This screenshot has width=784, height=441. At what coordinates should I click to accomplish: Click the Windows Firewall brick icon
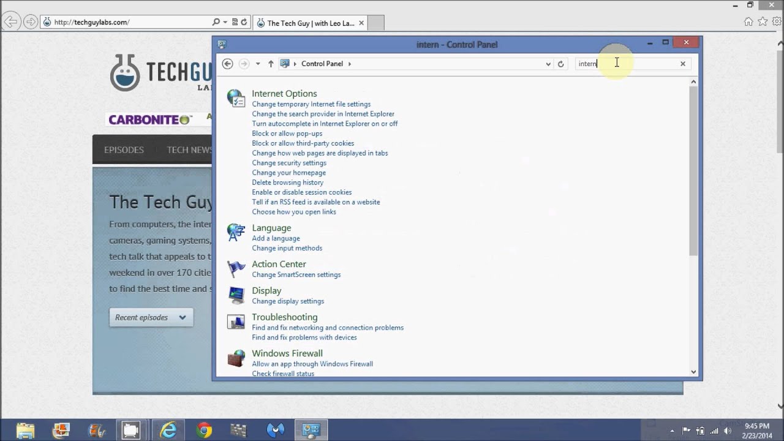coord(236,358)
